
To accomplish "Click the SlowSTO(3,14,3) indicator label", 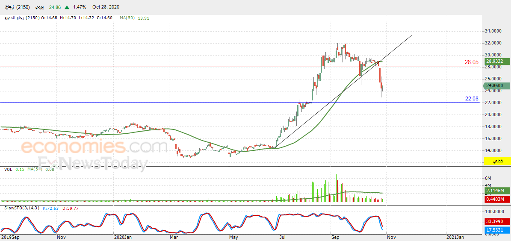I will 22,208.
